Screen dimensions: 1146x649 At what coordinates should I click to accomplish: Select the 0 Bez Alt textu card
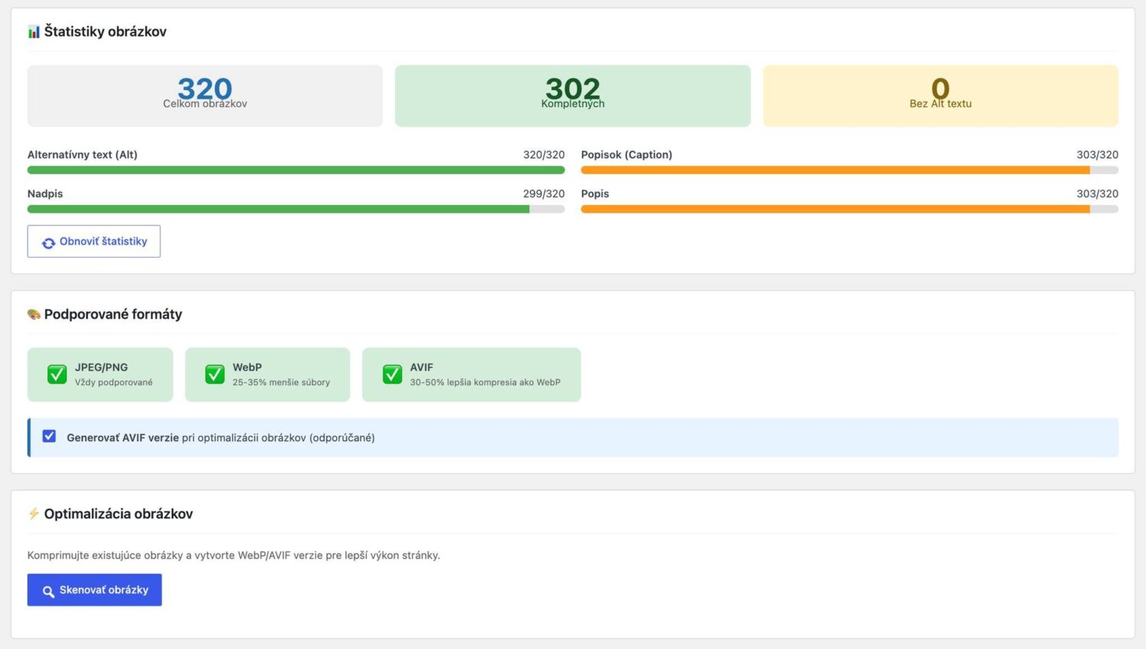[x=940, y=96]
